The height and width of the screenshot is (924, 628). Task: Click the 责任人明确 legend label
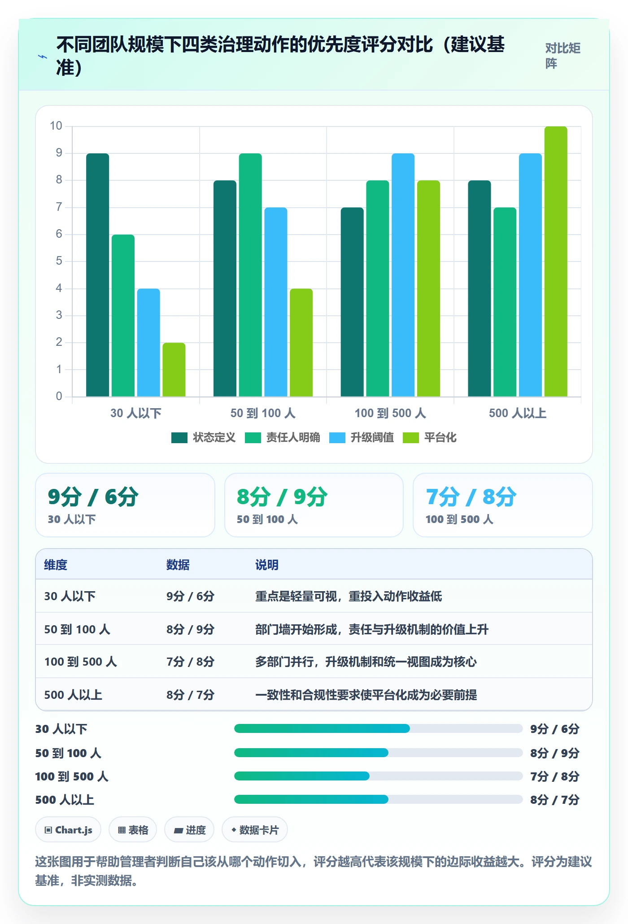pos(293,438)
